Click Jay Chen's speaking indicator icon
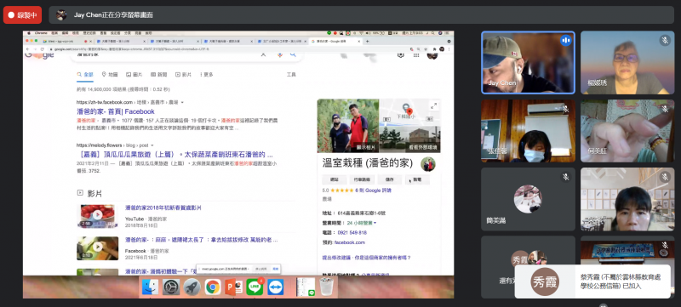Screen dimensions: 681x307 [565, 40]
